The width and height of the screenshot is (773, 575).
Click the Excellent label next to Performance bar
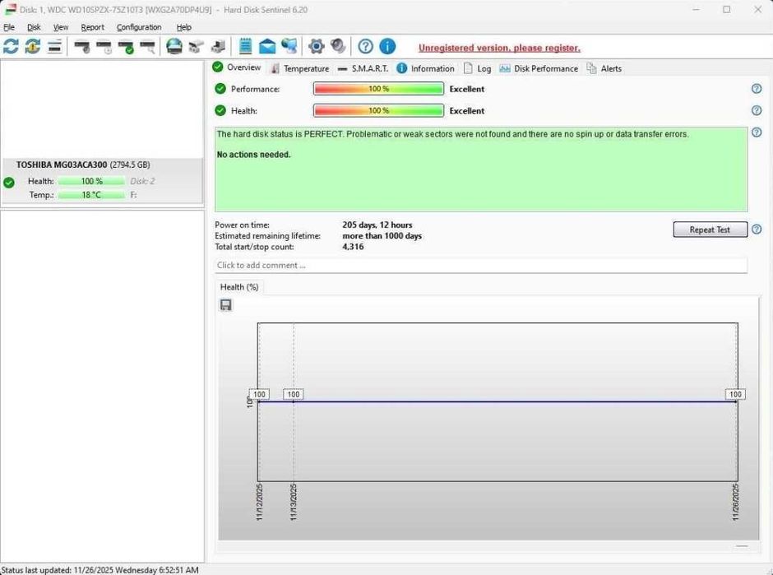click(x=467, y=89)
